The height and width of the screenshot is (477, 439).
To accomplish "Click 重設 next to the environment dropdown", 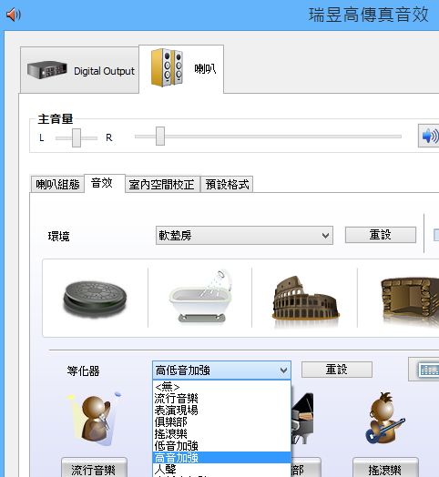I will pos(381,235).
